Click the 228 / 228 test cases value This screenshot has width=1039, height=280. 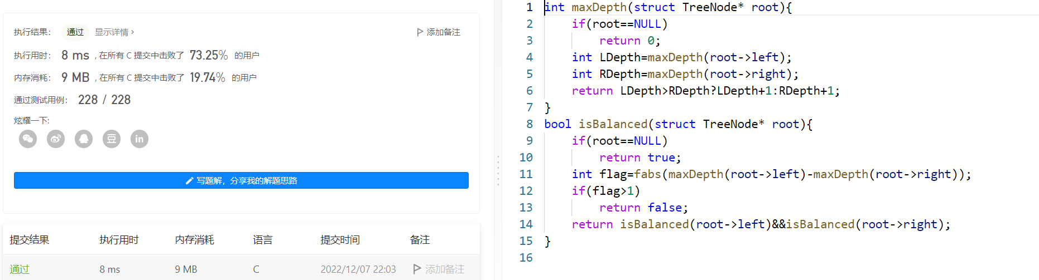[104, 100]
